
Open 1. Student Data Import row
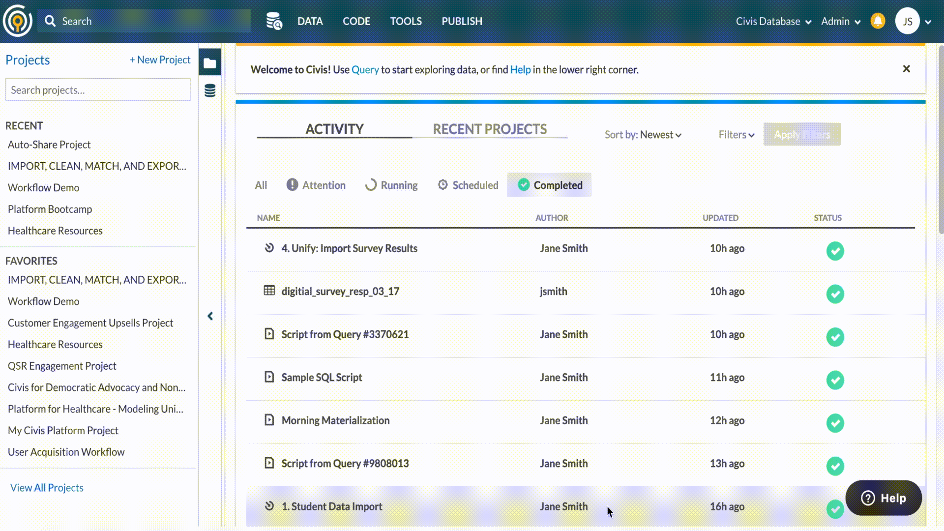[x=586, y=506]
